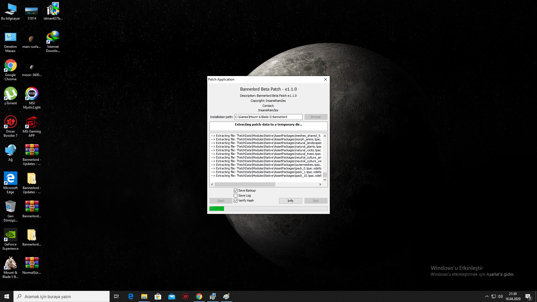
Task: Toggle the Save Backup checkbox
Action: (x=236, y=191)
